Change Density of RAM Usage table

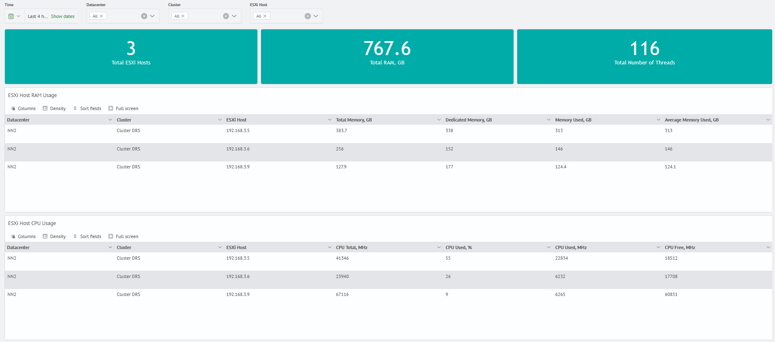[54, 108]
